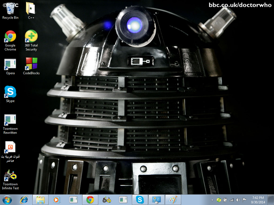Viewport: 274px width, 205px height.
Task: Select the Toontown Infinite Test shortcut
Action: (10, 179)
